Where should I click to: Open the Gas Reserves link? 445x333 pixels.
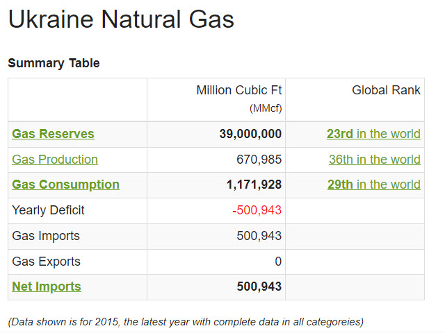coord(53,134)
